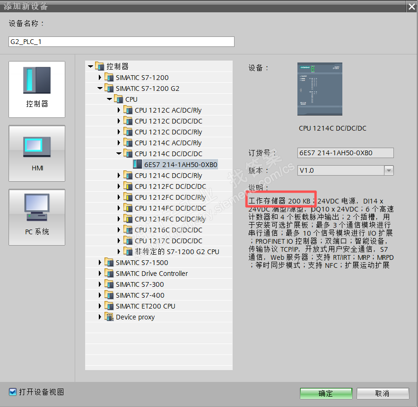Click the 控制器 root folder icon
Viewport: 418px width, 407px height.
[x=99, y=66]
